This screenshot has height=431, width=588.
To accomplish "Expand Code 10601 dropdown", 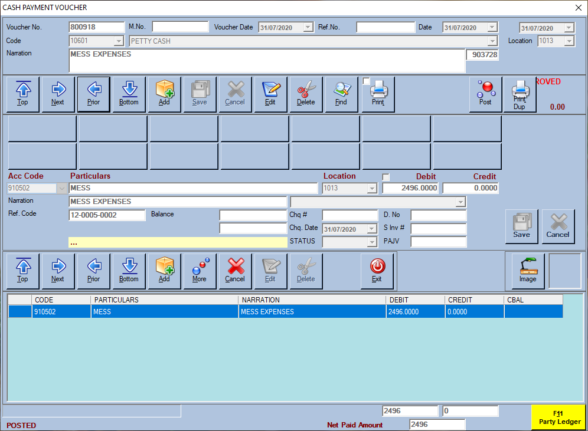I will (x=119, y=41).
